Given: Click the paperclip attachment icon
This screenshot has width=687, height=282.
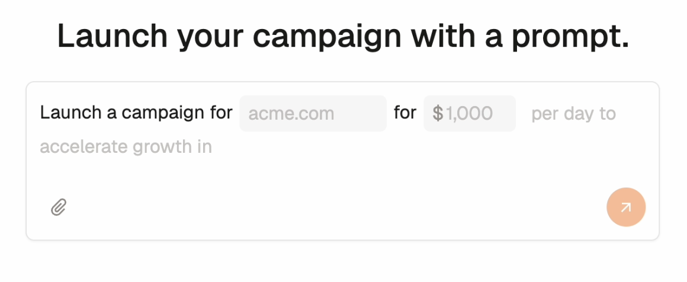Looking at the screenshot, I should click(x=58, y=207).
